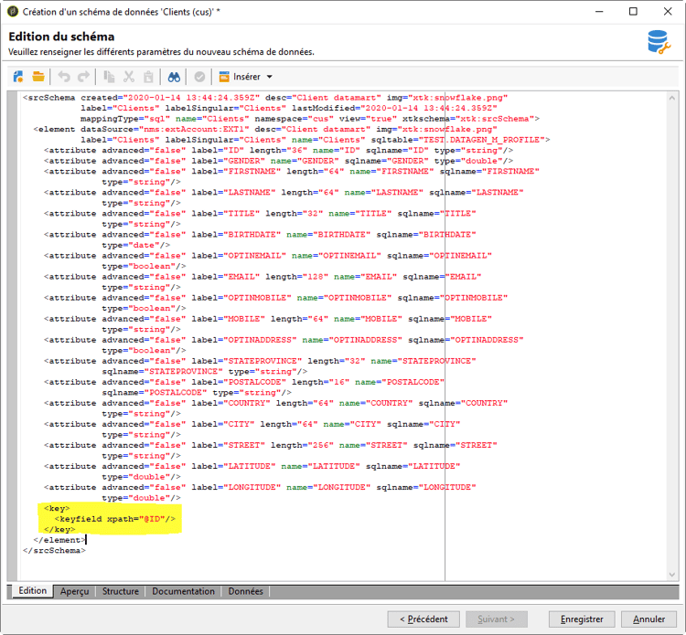Cut the selection with the scissors icon
The height and width of the screenshot is (635, 686).
click(129, 77)
